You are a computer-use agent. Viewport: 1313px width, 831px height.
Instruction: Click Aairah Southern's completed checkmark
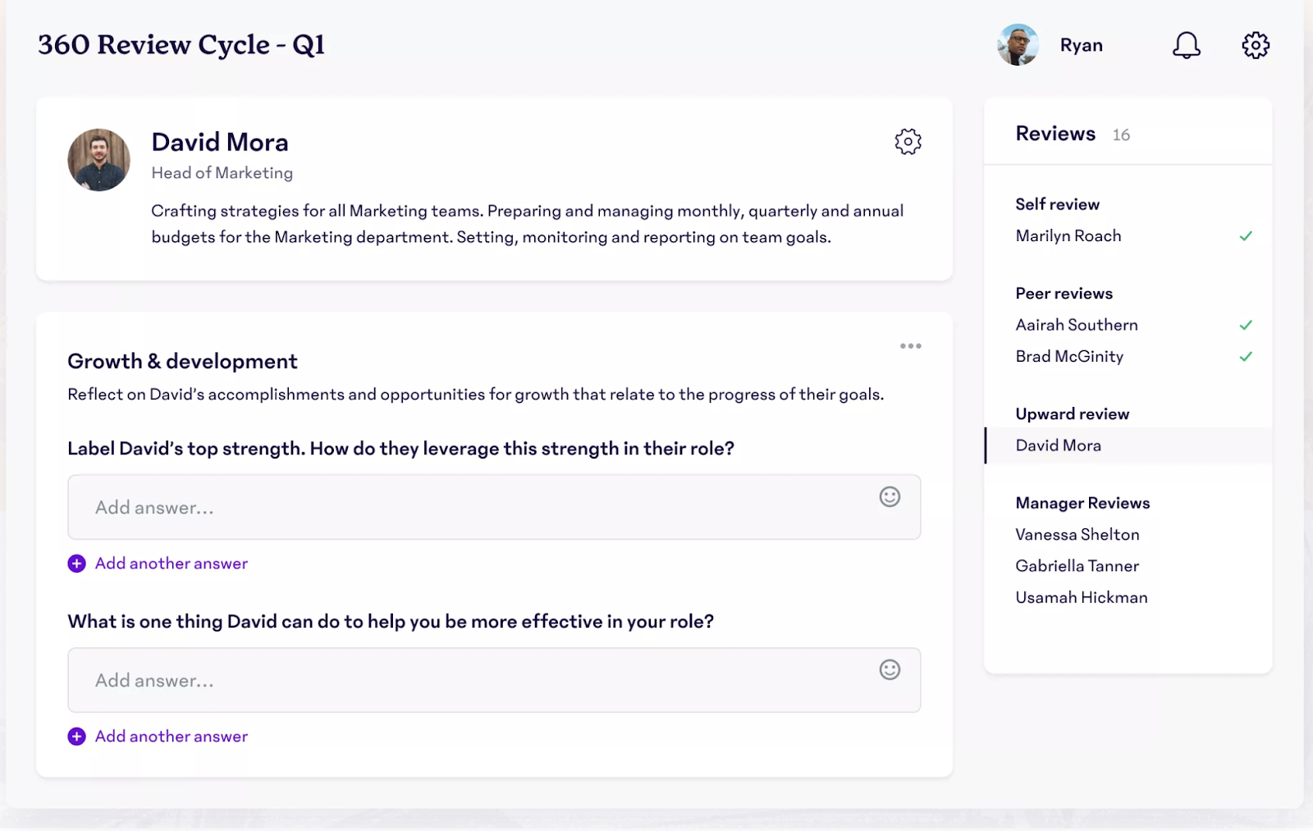pyautogui.click(x=1246, y=325)
